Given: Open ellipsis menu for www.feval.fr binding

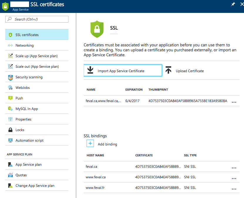Looking at the screenshot, I should coord(234,189).
